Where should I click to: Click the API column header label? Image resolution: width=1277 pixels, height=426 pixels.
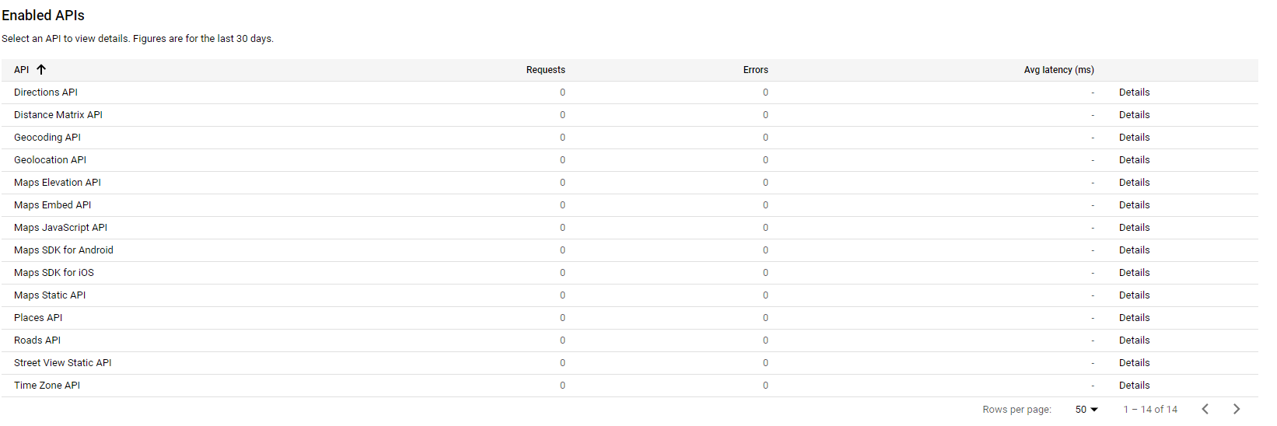tap(22, 70)
